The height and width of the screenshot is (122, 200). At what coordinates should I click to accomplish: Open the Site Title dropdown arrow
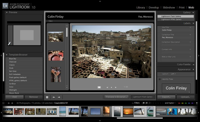[190, 27]
